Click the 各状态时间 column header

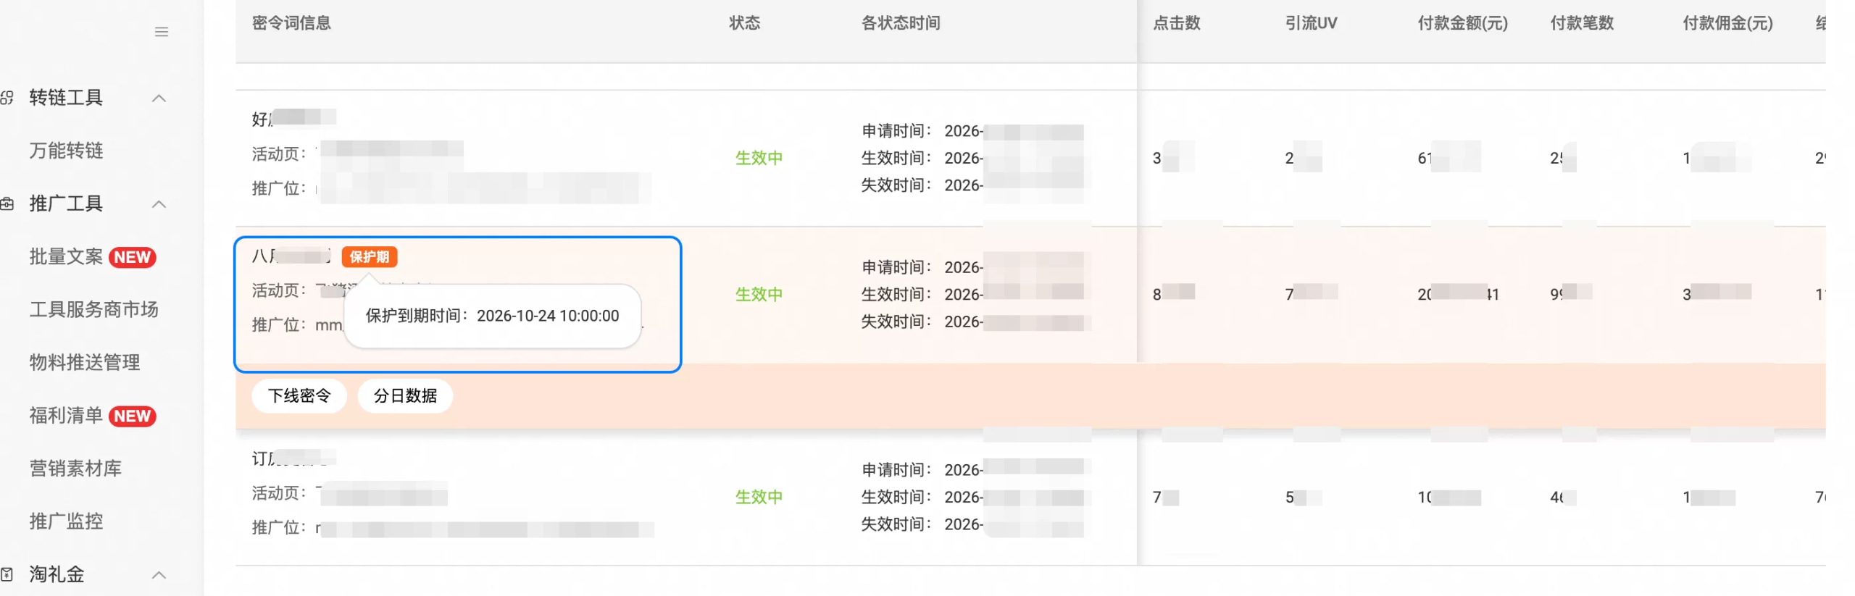pyautogui.click(x=901, y=23)
